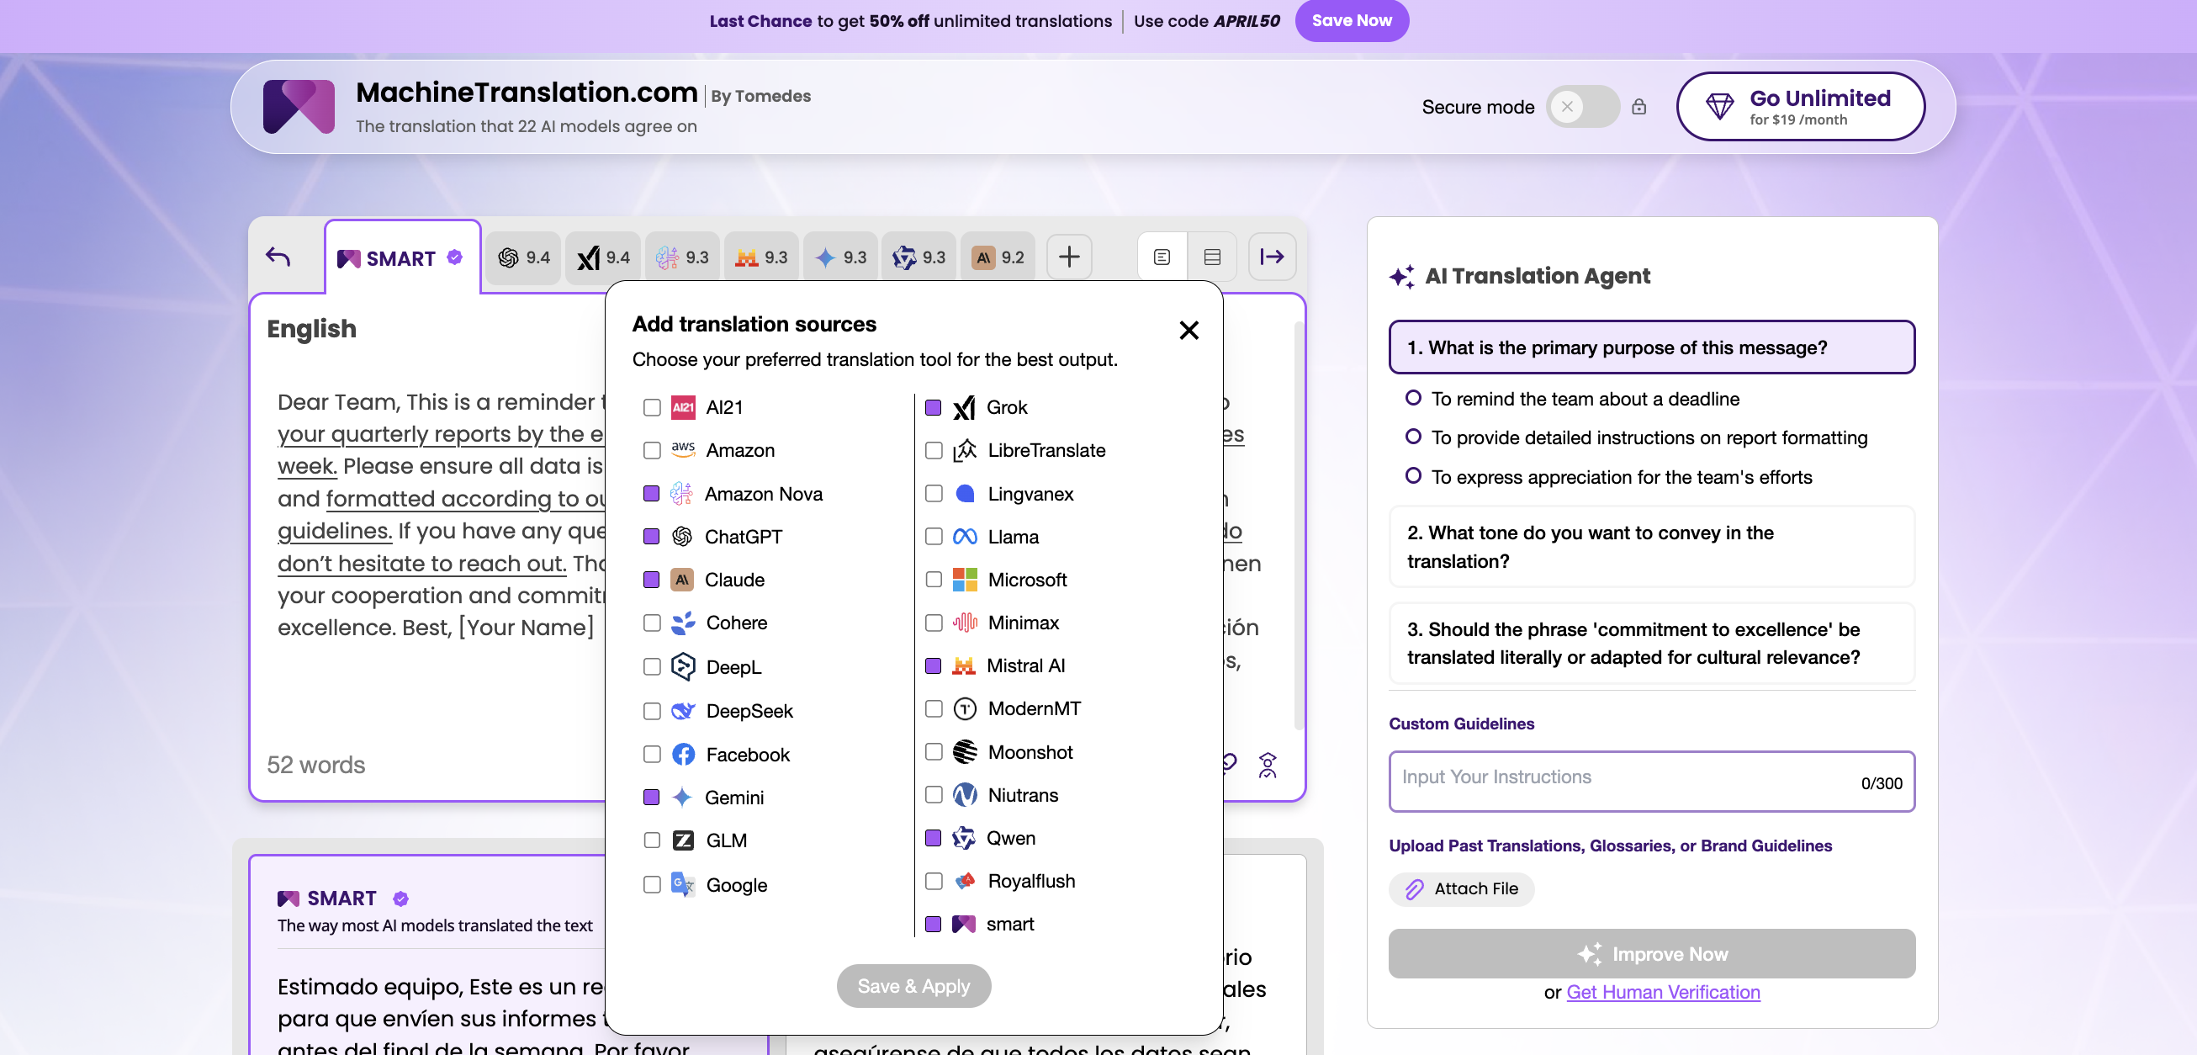Click the human reviewer icon in the English panel
2197x1055 pixels.
(1268, 765)
